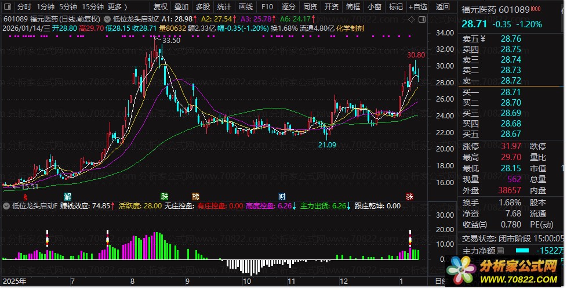Click the 活跃度 28.00 indicator value
567x289 pixels.
140,206
